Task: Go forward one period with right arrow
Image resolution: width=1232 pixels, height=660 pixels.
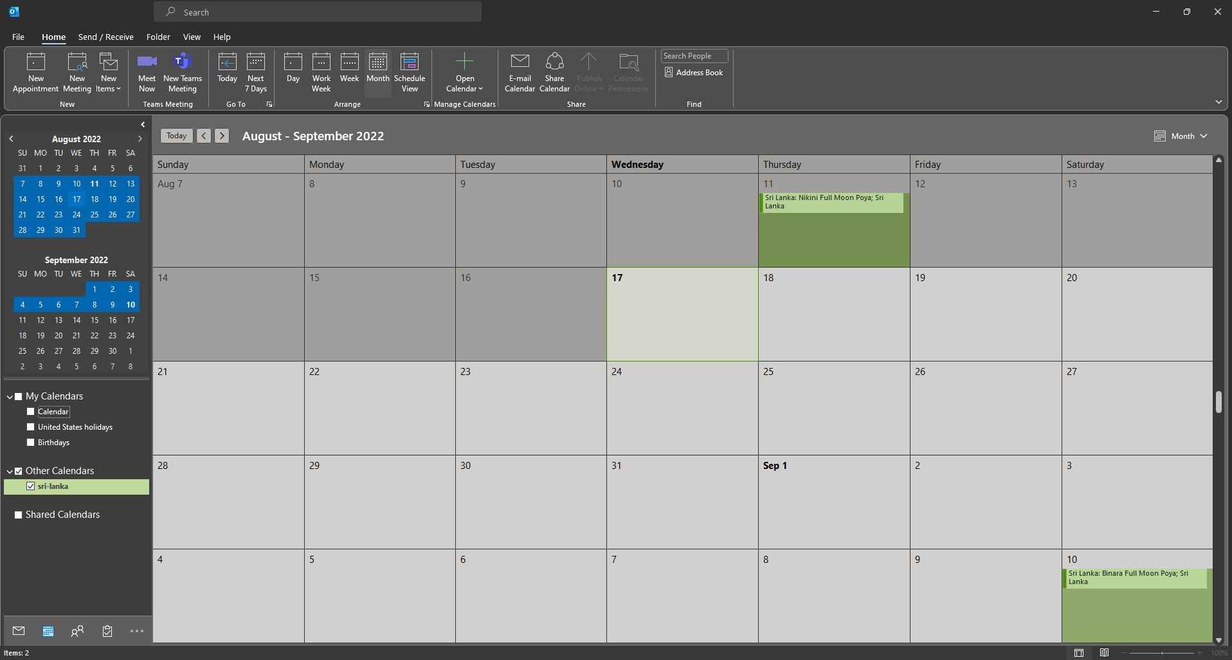Action: point(222,136)
